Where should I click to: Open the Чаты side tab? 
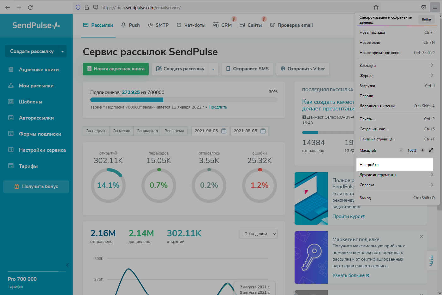(x=431, y=261)
